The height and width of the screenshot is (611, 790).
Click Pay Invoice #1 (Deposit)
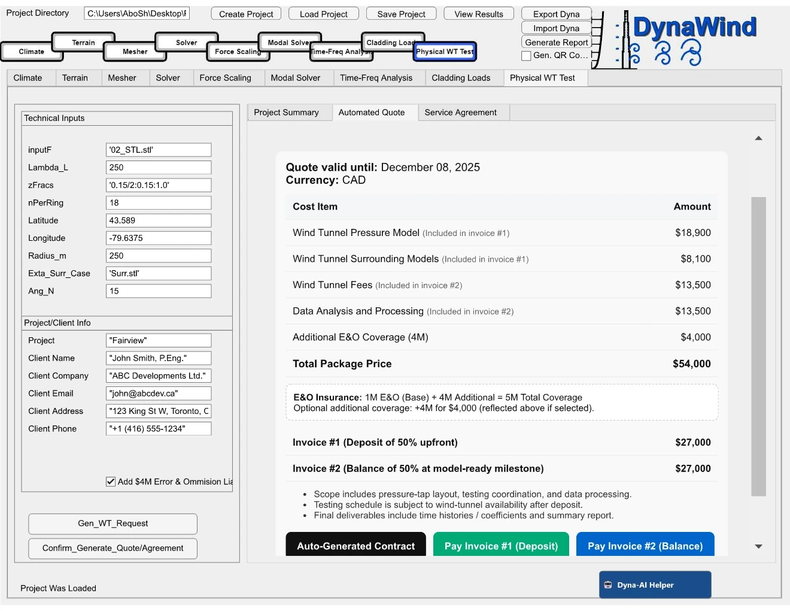(x=501, y=546)
